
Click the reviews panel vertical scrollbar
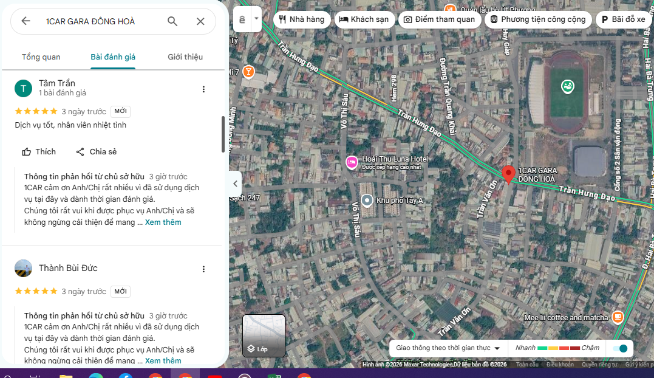pyautogui.click(x=223, y=134)
